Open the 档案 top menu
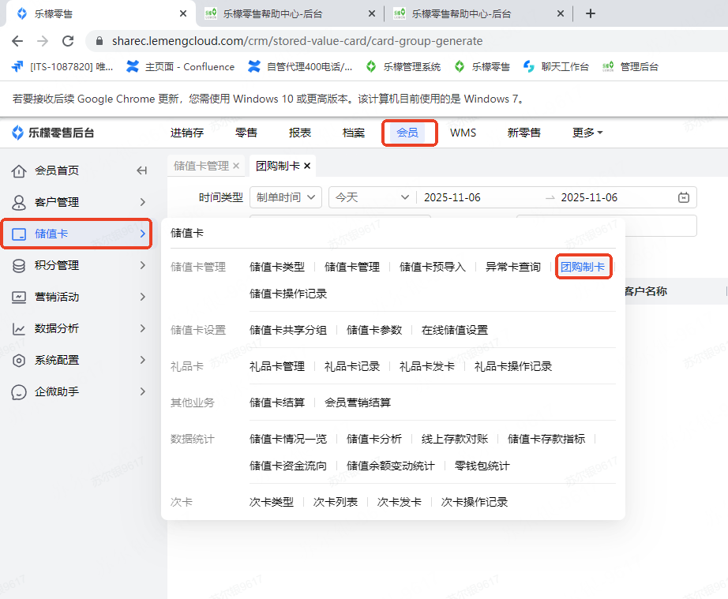Viewport: 728px width, 599px height. pos(354,133)
